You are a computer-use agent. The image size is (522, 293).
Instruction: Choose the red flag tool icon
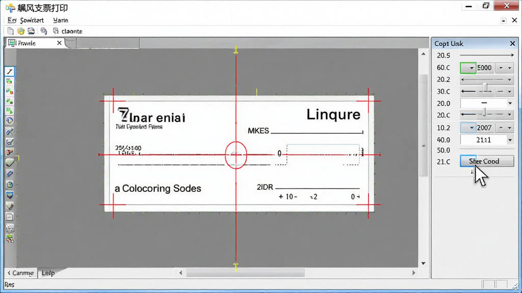[10, 153]
